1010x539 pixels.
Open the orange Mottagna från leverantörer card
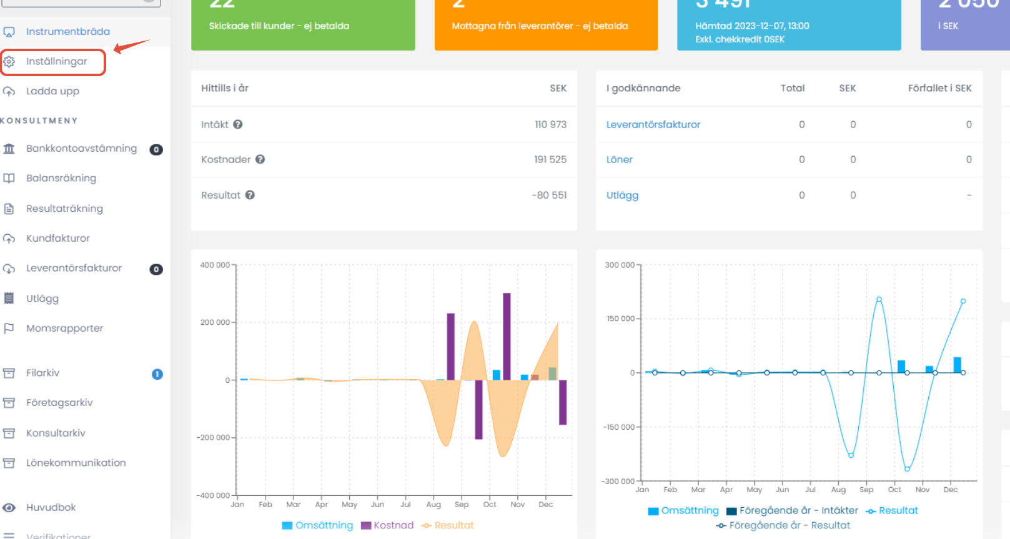coord(546,25)
